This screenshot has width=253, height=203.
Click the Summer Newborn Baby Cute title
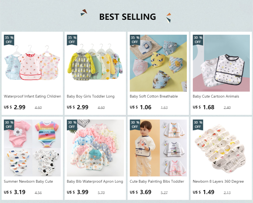point(29,181)
